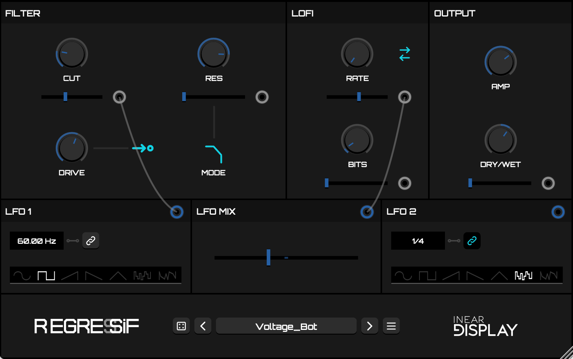The width and height of the screenshot is (573, 359).
Task: Select ramp-down saw waveform in LFO 1
Action: tap(94, 276)
